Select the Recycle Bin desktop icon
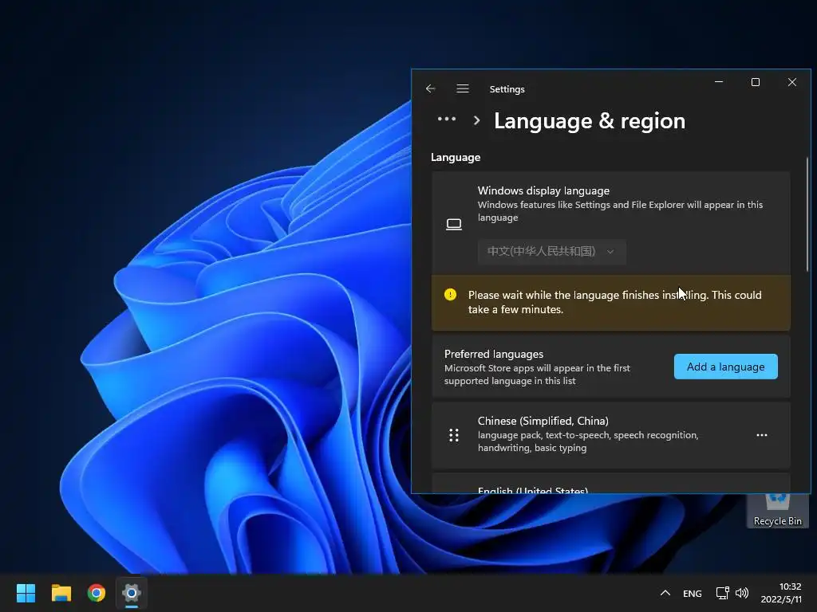This screenshot has width=817, height=612. click(777, 511)
